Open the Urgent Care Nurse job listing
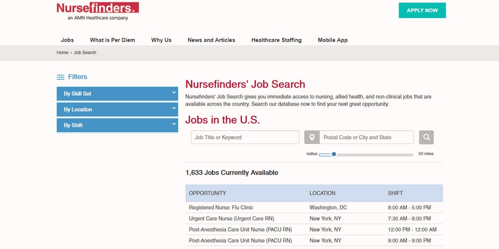Screen dimensions: 499x249 pos(231,218)
